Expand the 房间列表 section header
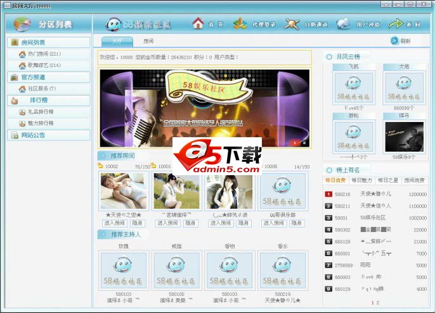Image resolution: width=435 pixels, height=313 pixels. pos(49,42)
